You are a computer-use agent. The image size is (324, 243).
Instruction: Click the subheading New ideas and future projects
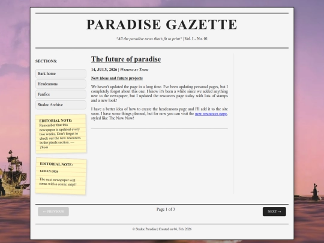117,79
